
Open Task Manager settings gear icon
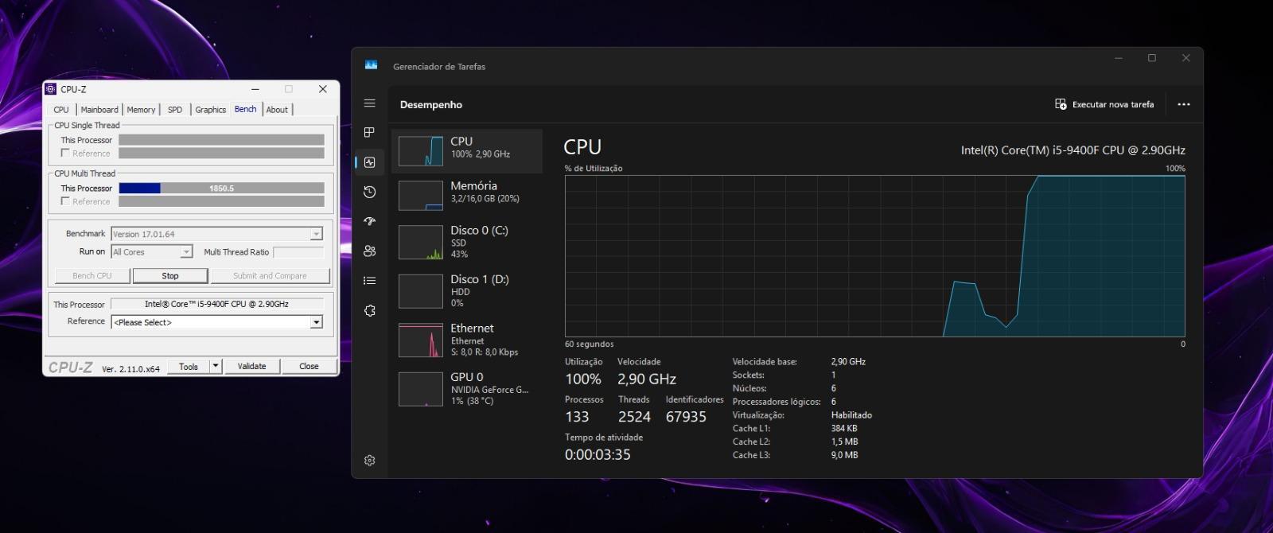[369, 461]
